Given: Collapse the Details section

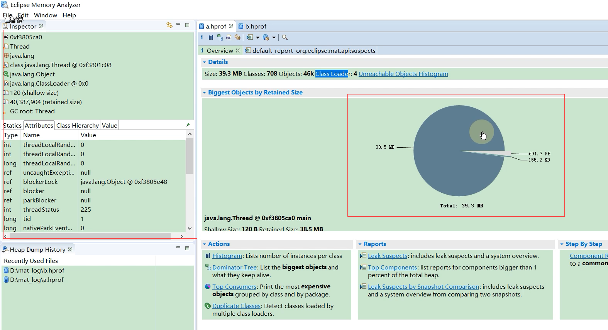Looking at the screenshot, I should 204,62.
